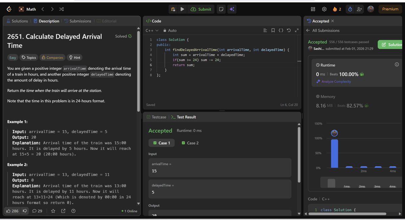This screenshot has width=405, height=220.
Task: Click the tall runtime distribution bar
Action: [x=334, y=153]
